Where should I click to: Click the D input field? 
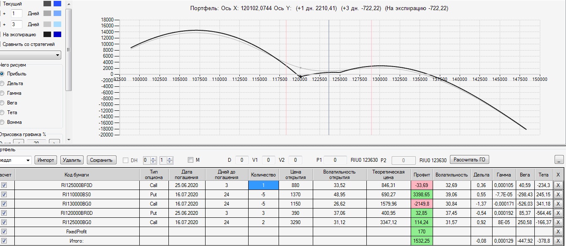(x=242, y=160)
